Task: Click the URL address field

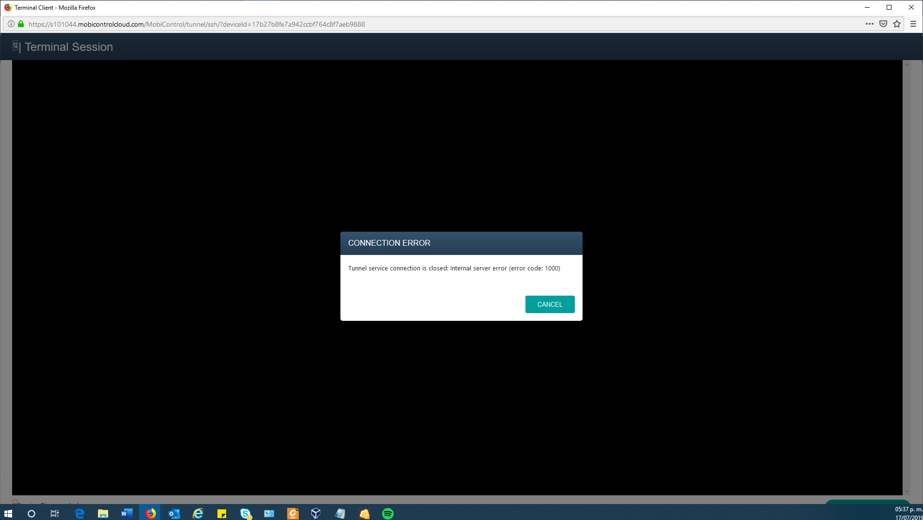Action: point(436,24)
